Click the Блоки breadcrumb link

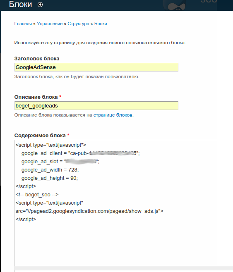101,24
